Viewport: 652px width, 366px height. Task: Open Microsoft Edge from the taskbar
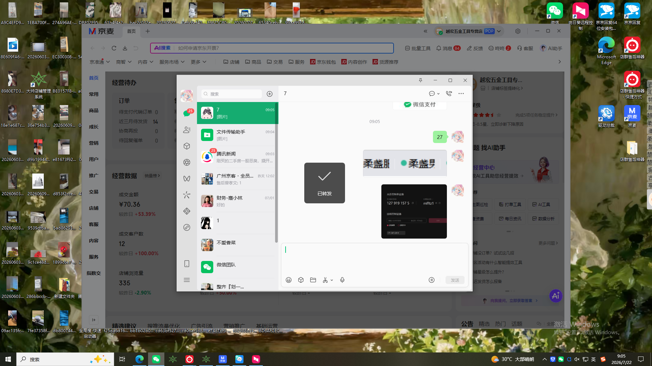tap(140, 359)
